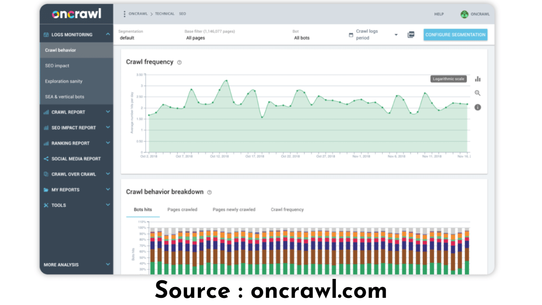Open the three-dot breadcrumb menu
The width and height of the screenshot is (542, 305).
tap(124, 14)
